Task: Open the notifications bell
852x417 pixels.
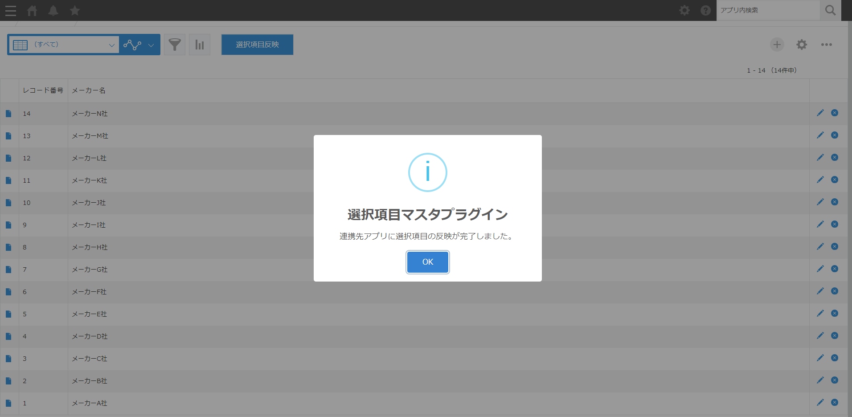Action: [53, 10]
